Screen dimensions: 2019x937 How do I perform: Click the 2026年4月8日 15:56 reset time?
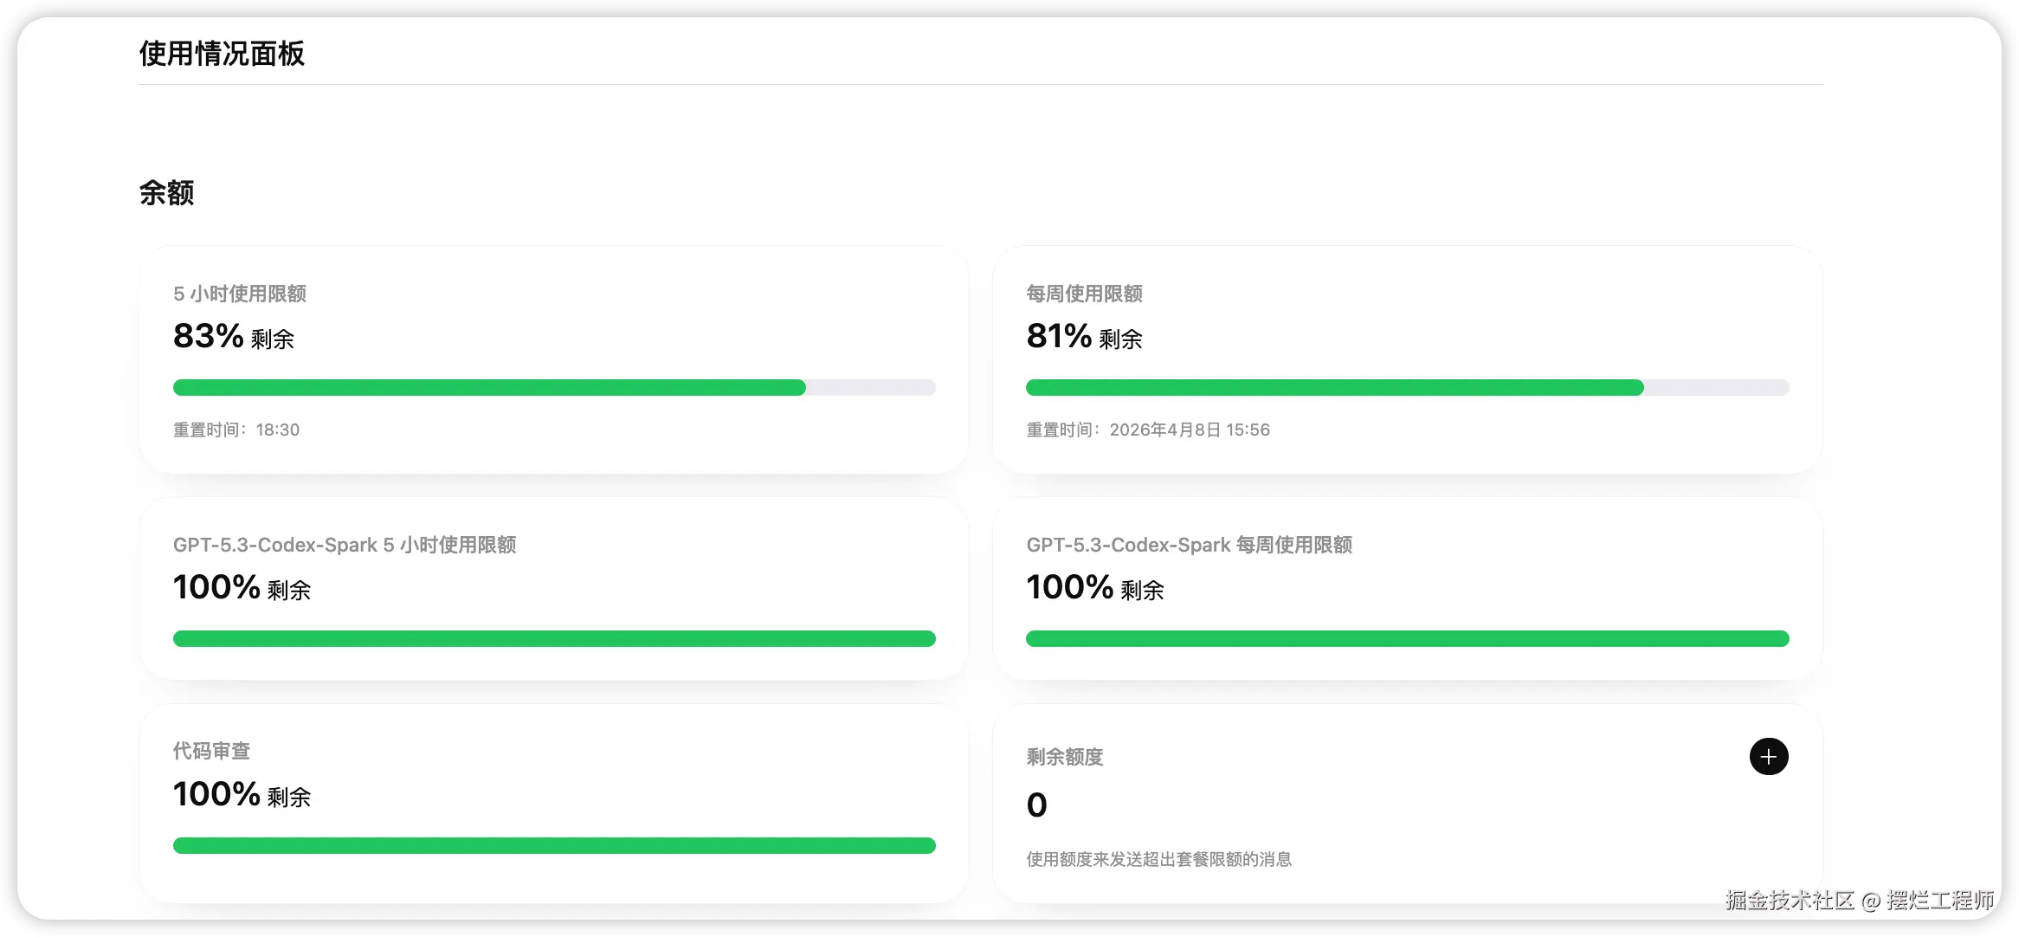click(1190, 430)
